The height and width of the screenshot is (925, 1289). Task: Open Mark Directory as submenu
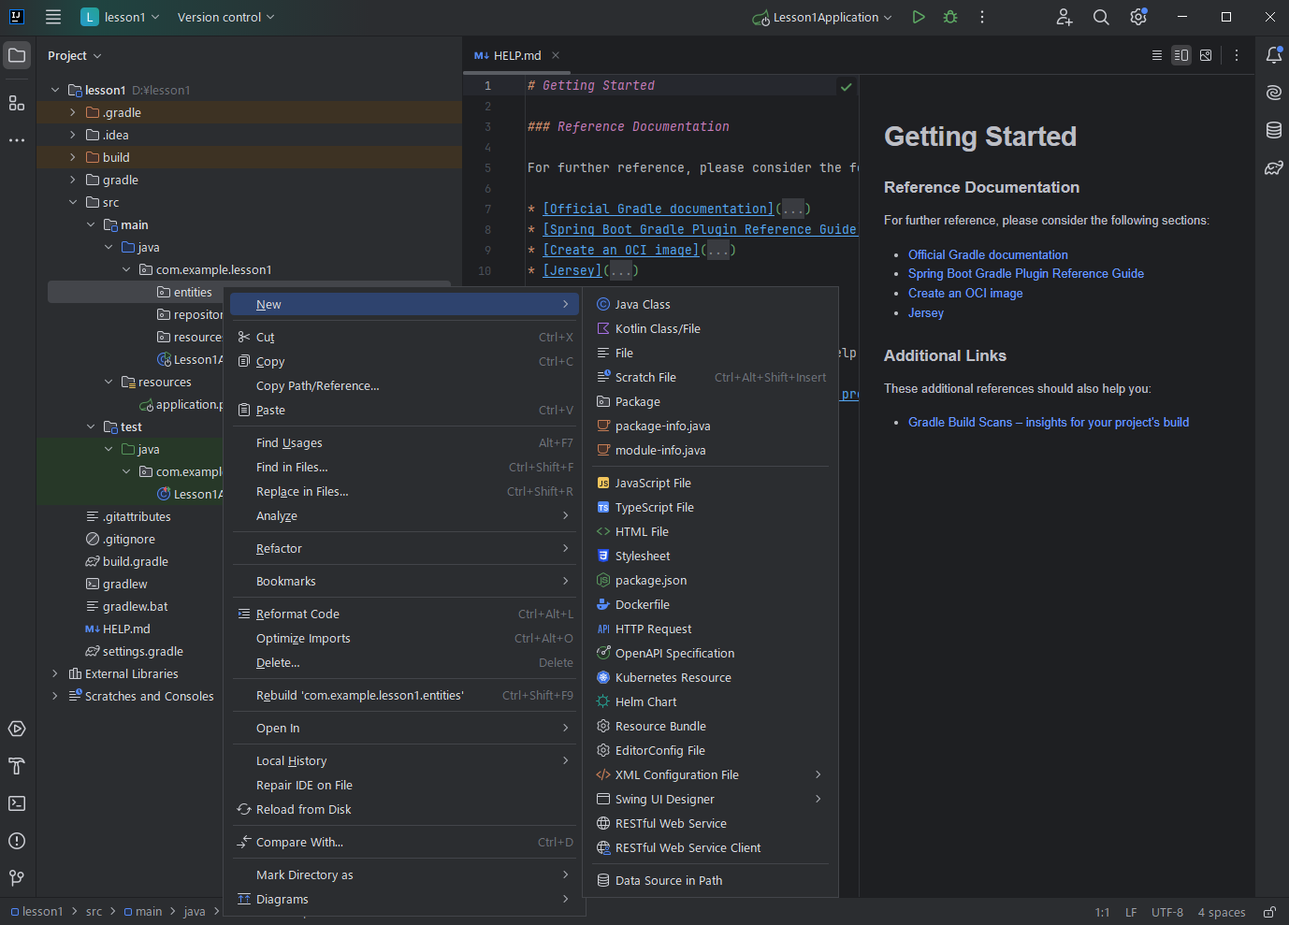click(x=404, y=874)
